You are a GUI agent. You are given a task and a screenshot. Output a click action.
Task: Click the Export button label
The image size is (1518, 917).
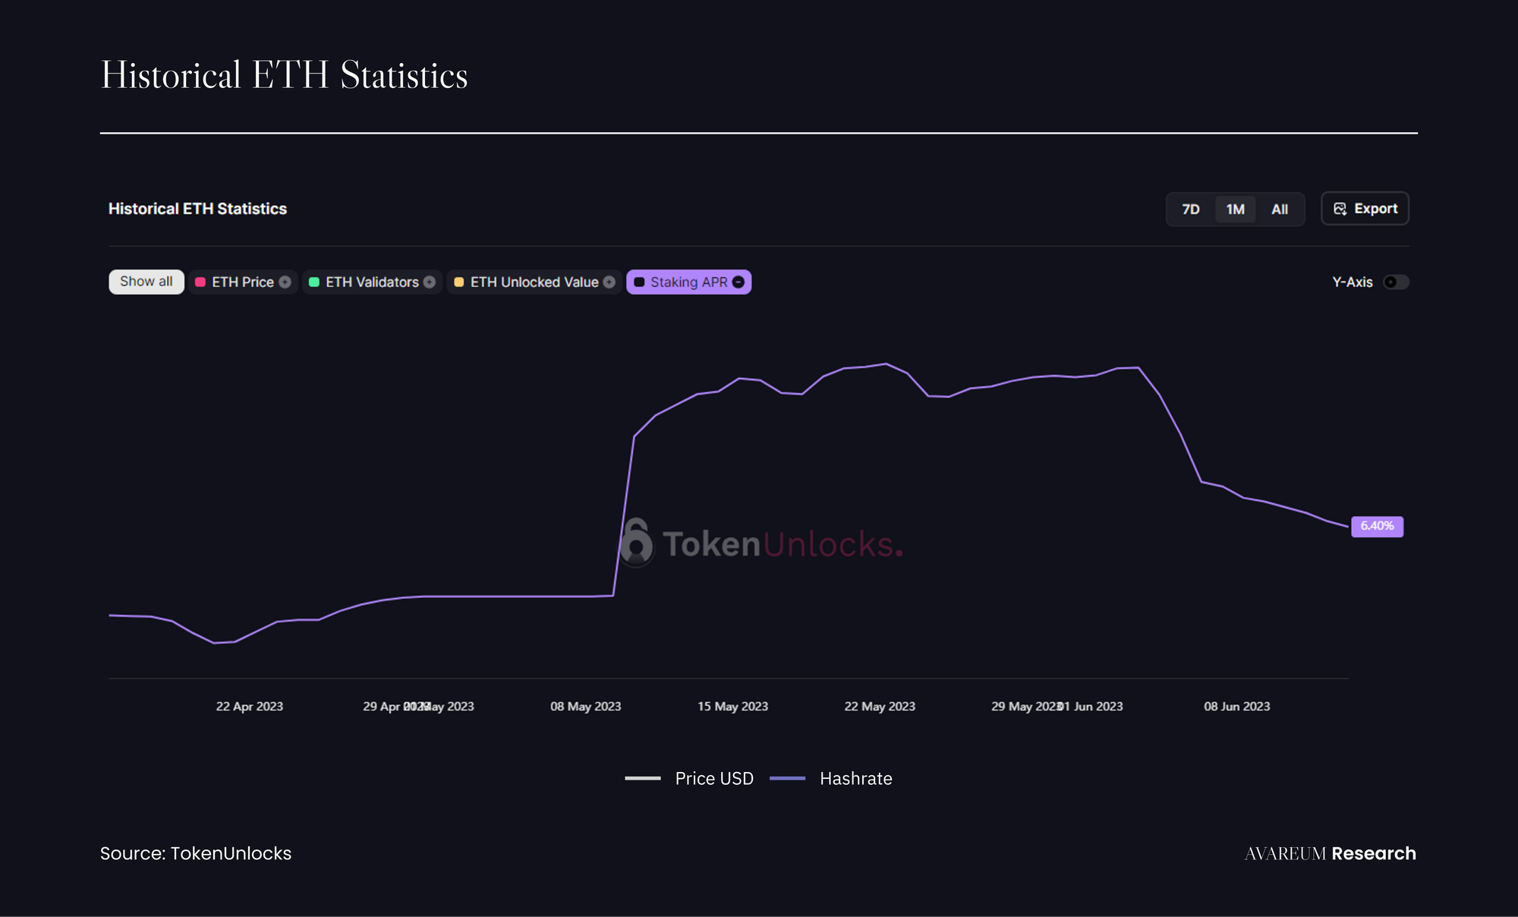[1375, 209]
